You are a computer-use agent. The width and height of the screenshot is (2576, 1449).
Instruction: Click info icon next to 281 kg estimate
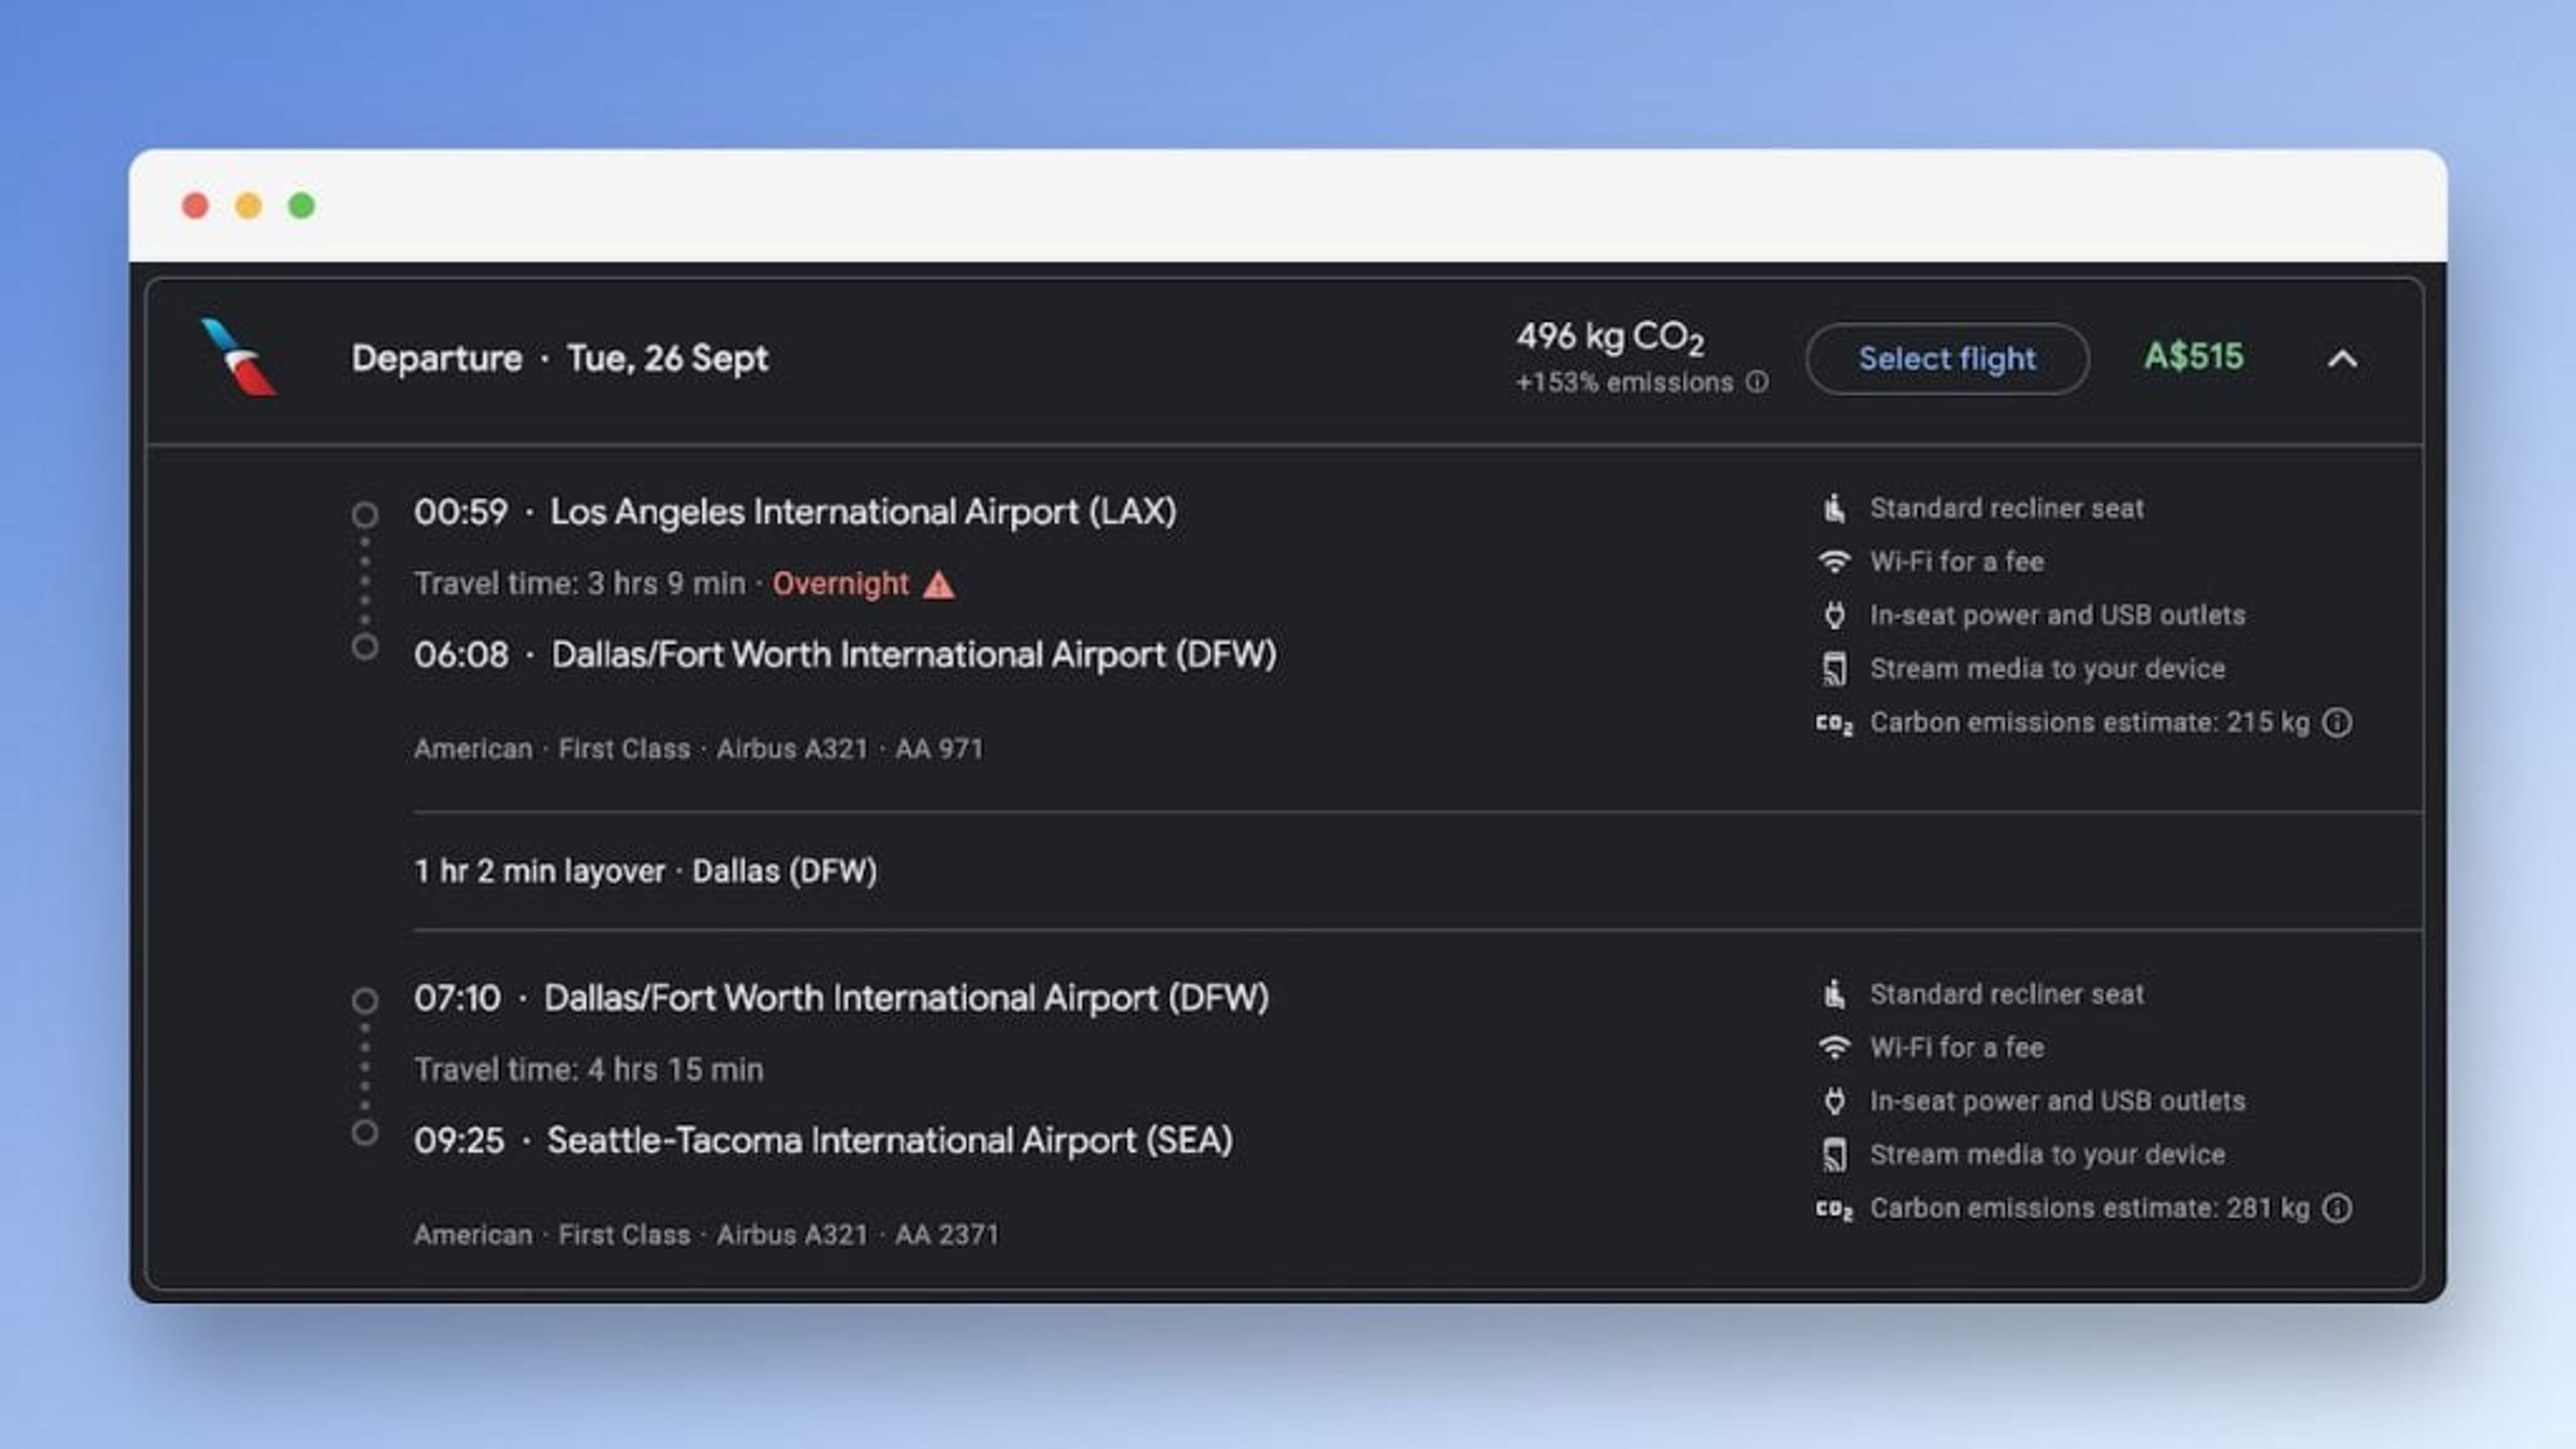coord(2337,1208)
